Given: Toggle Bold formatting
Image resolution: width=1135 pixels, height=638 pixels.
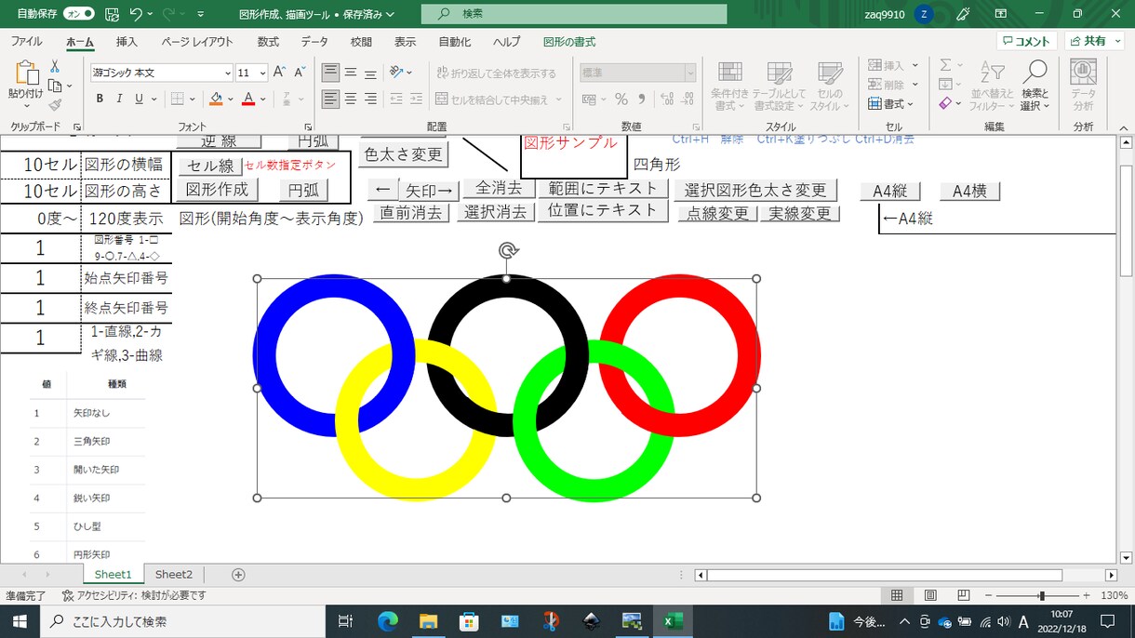Looking at the screenshot, I should pyautogui.click(x=100, y=99).
